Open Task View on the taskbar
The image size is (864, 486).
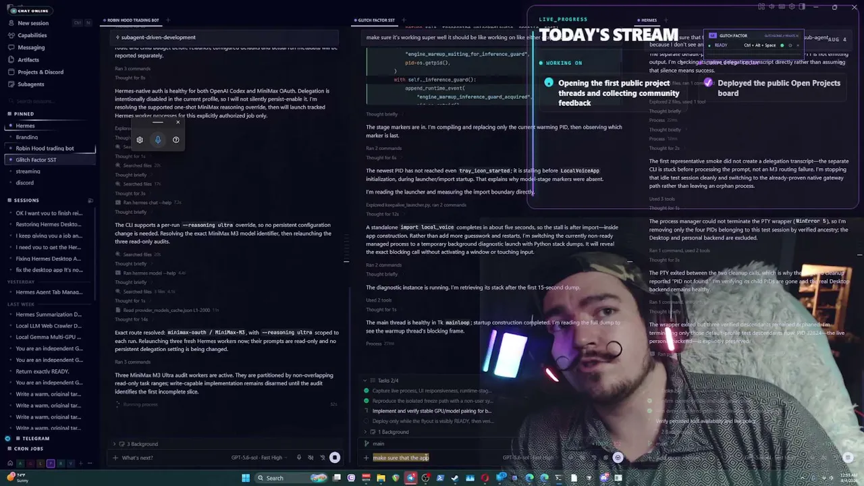tap(337, 478)
